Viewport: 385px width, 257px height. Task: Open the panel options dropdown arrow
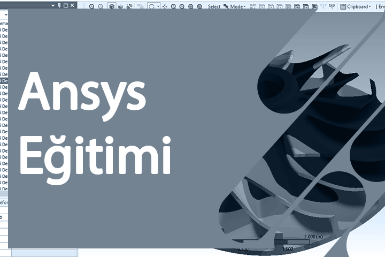(53, 5)
